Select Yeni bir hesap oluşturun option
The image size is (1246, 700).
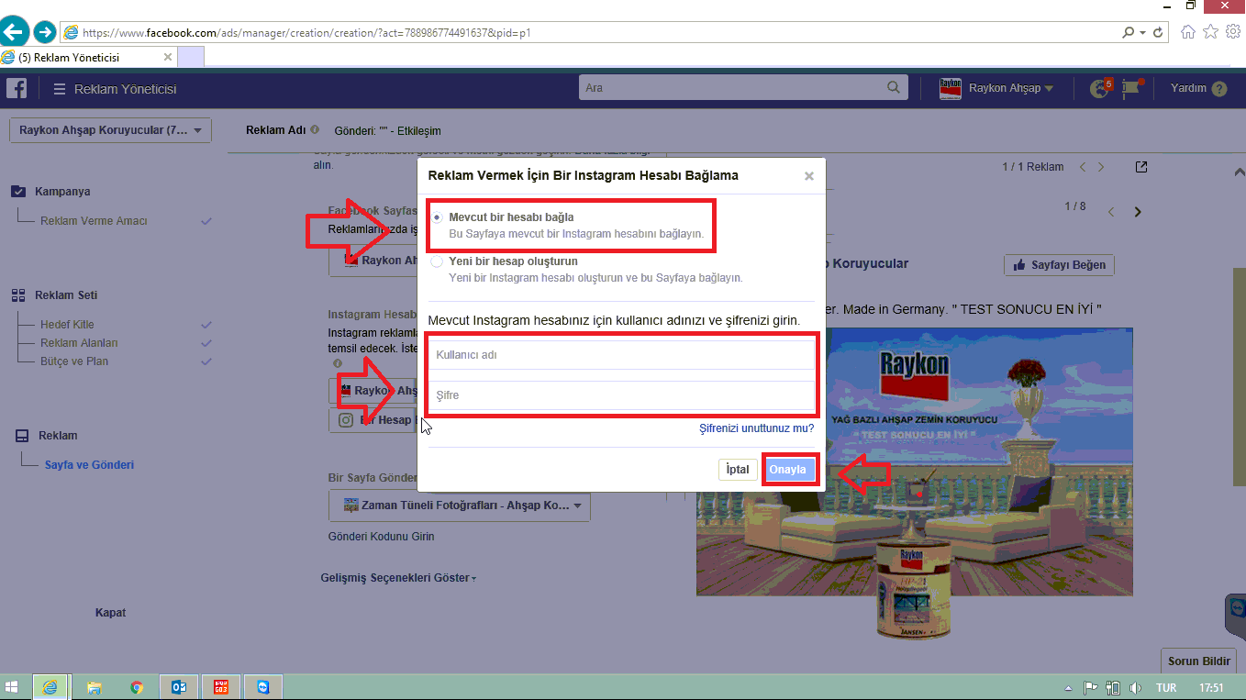coord(437,261)
